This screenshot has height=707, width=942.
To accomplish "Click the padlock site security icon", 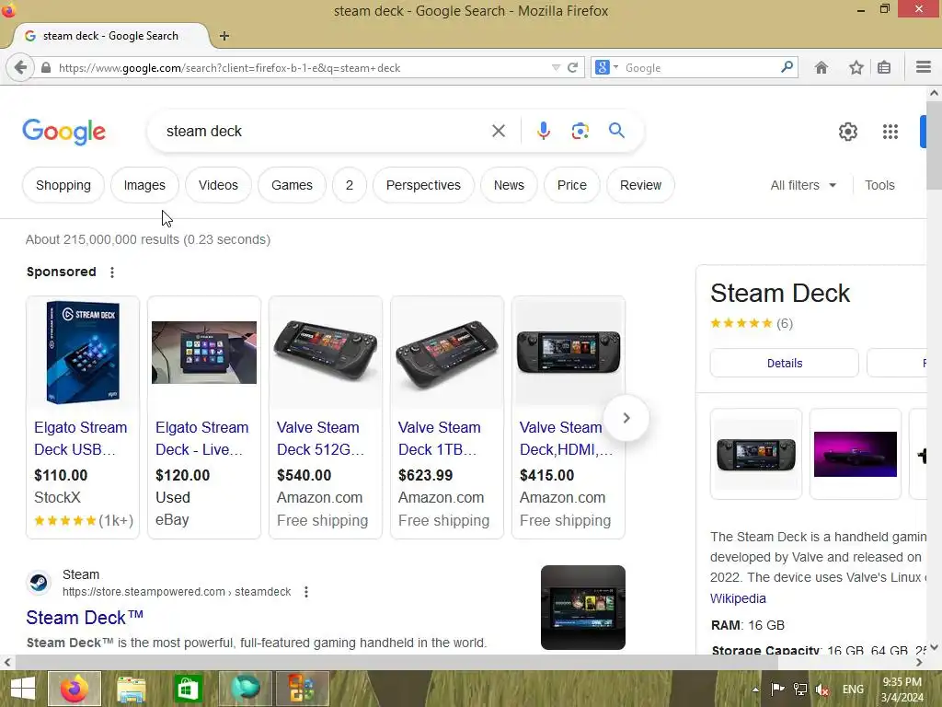I will pos(46,67).
